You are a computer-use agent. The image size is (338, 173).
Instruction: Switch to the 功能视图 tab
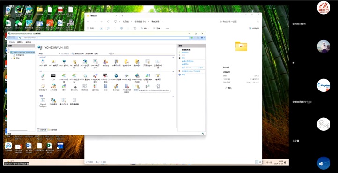tap(42, 130)
